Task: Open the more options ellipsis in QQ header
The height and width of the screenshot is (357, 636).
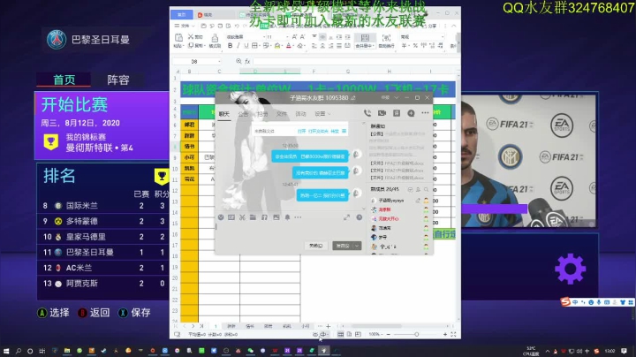Action: pos(425,113)
